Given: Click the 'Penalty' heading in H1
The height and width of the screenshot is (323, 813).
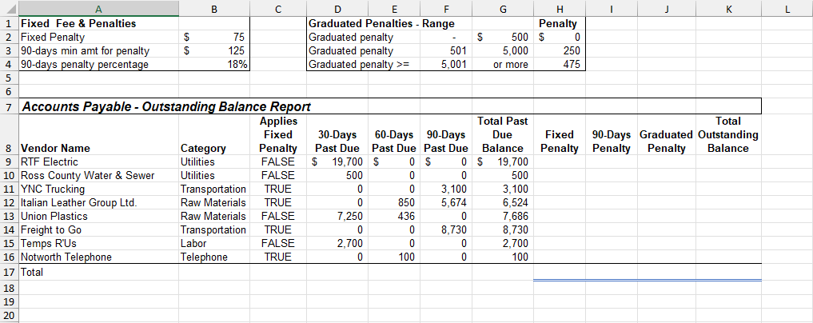Looking at the screenshot, I should coord(560,23).
